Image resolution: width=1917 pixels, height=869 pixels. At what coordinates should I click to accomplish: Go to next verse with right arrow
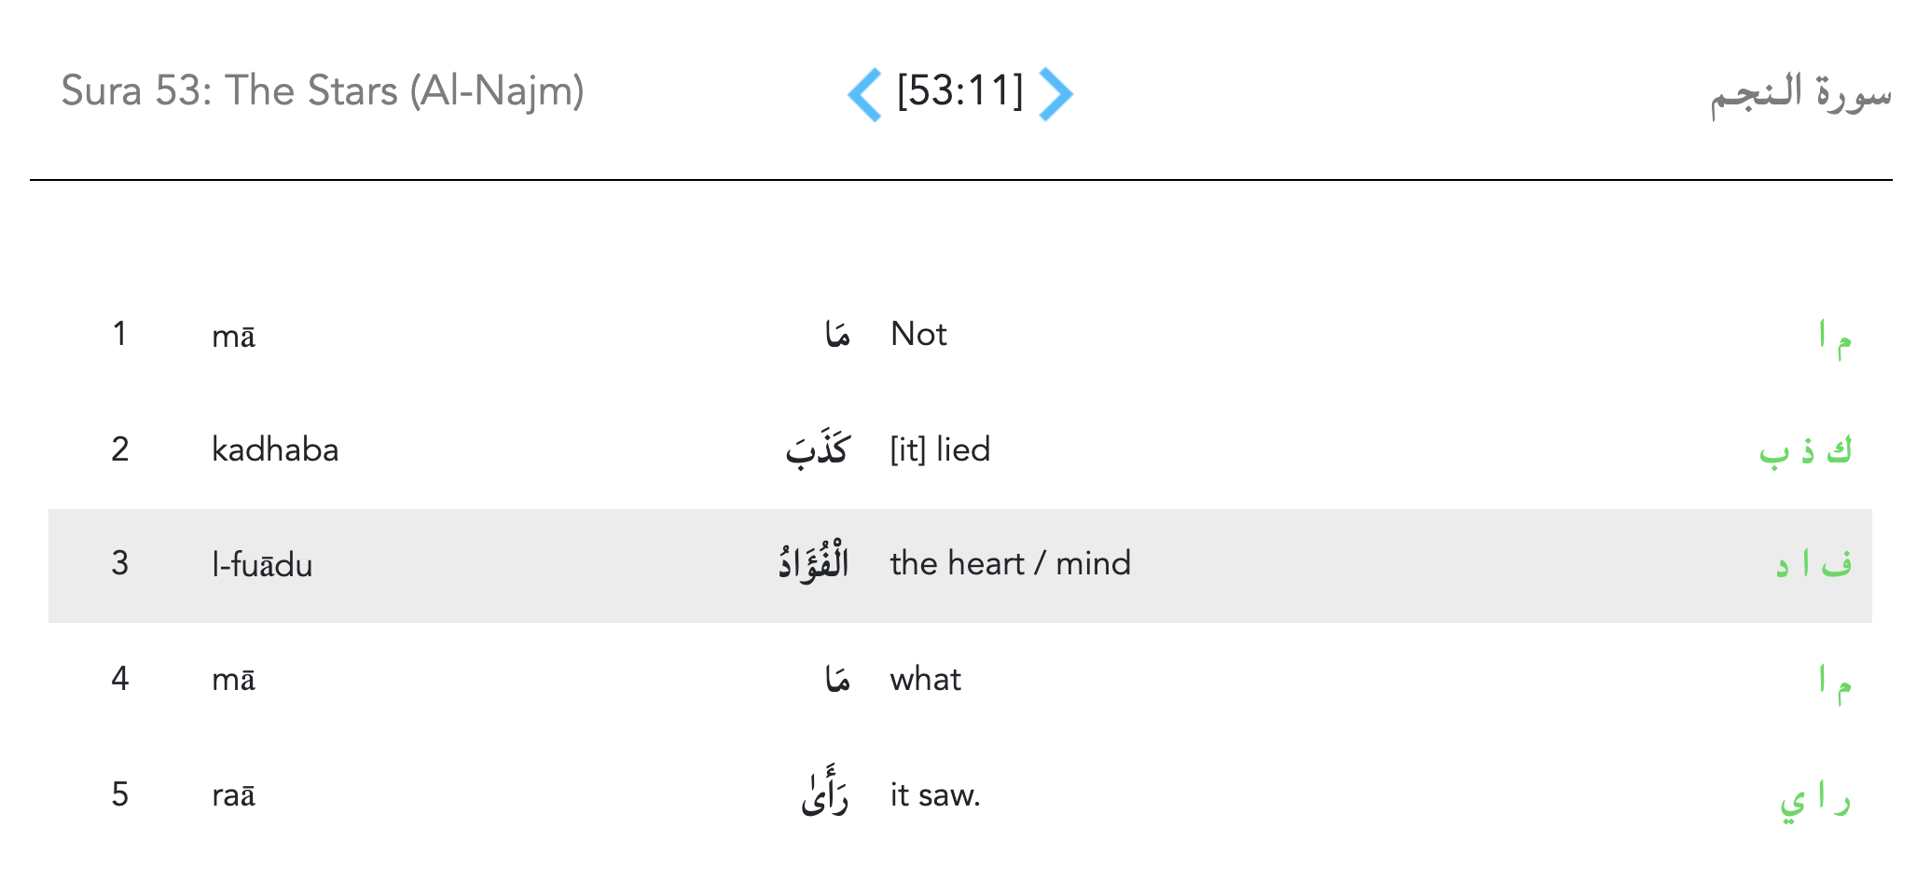tap(1055, 94)
